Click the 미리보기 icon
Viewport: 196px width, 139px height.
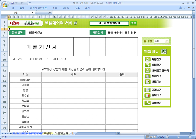(x=148, y=90)
